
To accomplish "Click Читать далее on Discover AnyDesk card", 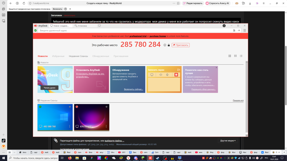I will tap(49, 88).
